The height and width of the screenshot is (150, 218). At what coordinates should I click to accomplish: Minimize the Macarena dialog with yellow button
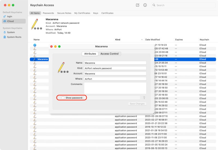[55, 46]
